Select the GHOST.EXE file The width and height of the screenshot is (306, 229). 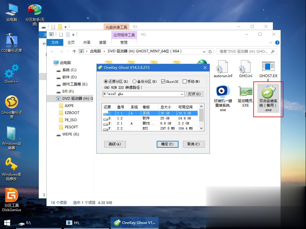pos(268,71)
